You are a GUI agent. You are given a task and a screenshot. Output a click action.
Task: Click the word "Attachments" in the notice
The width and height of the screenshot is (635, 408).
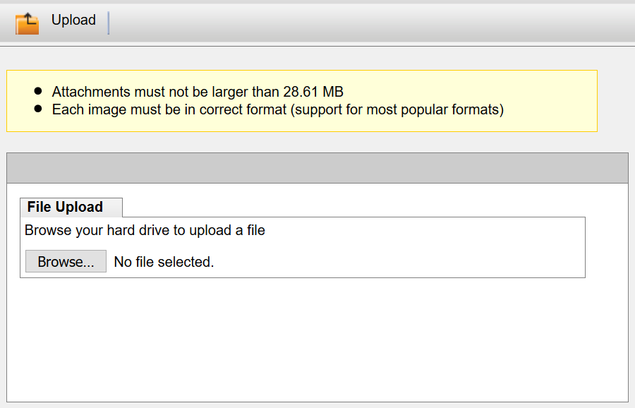pyautogui.click(x=91, y=92)
